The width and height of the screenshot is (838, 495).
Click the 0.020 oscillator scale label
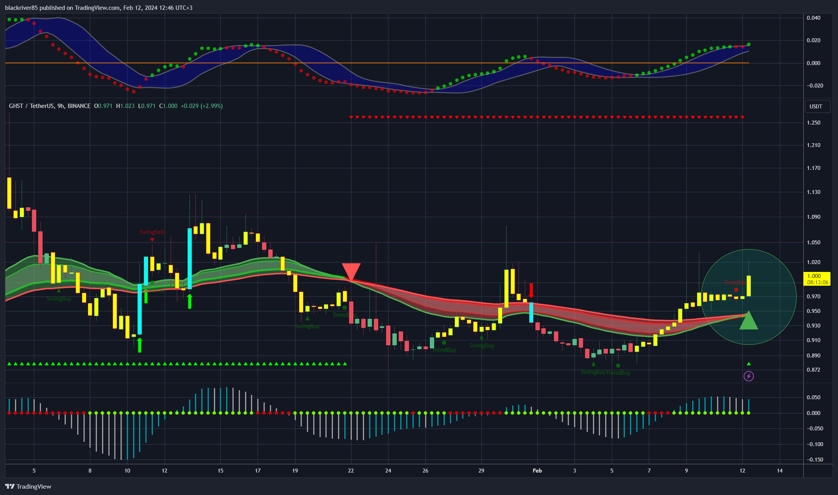tap(814, 40)
